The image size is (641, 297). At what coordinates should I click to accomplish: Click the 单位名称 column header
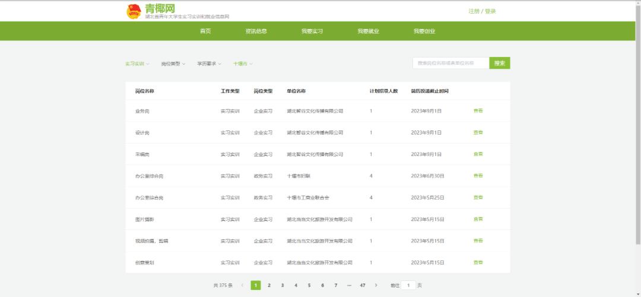296,91
